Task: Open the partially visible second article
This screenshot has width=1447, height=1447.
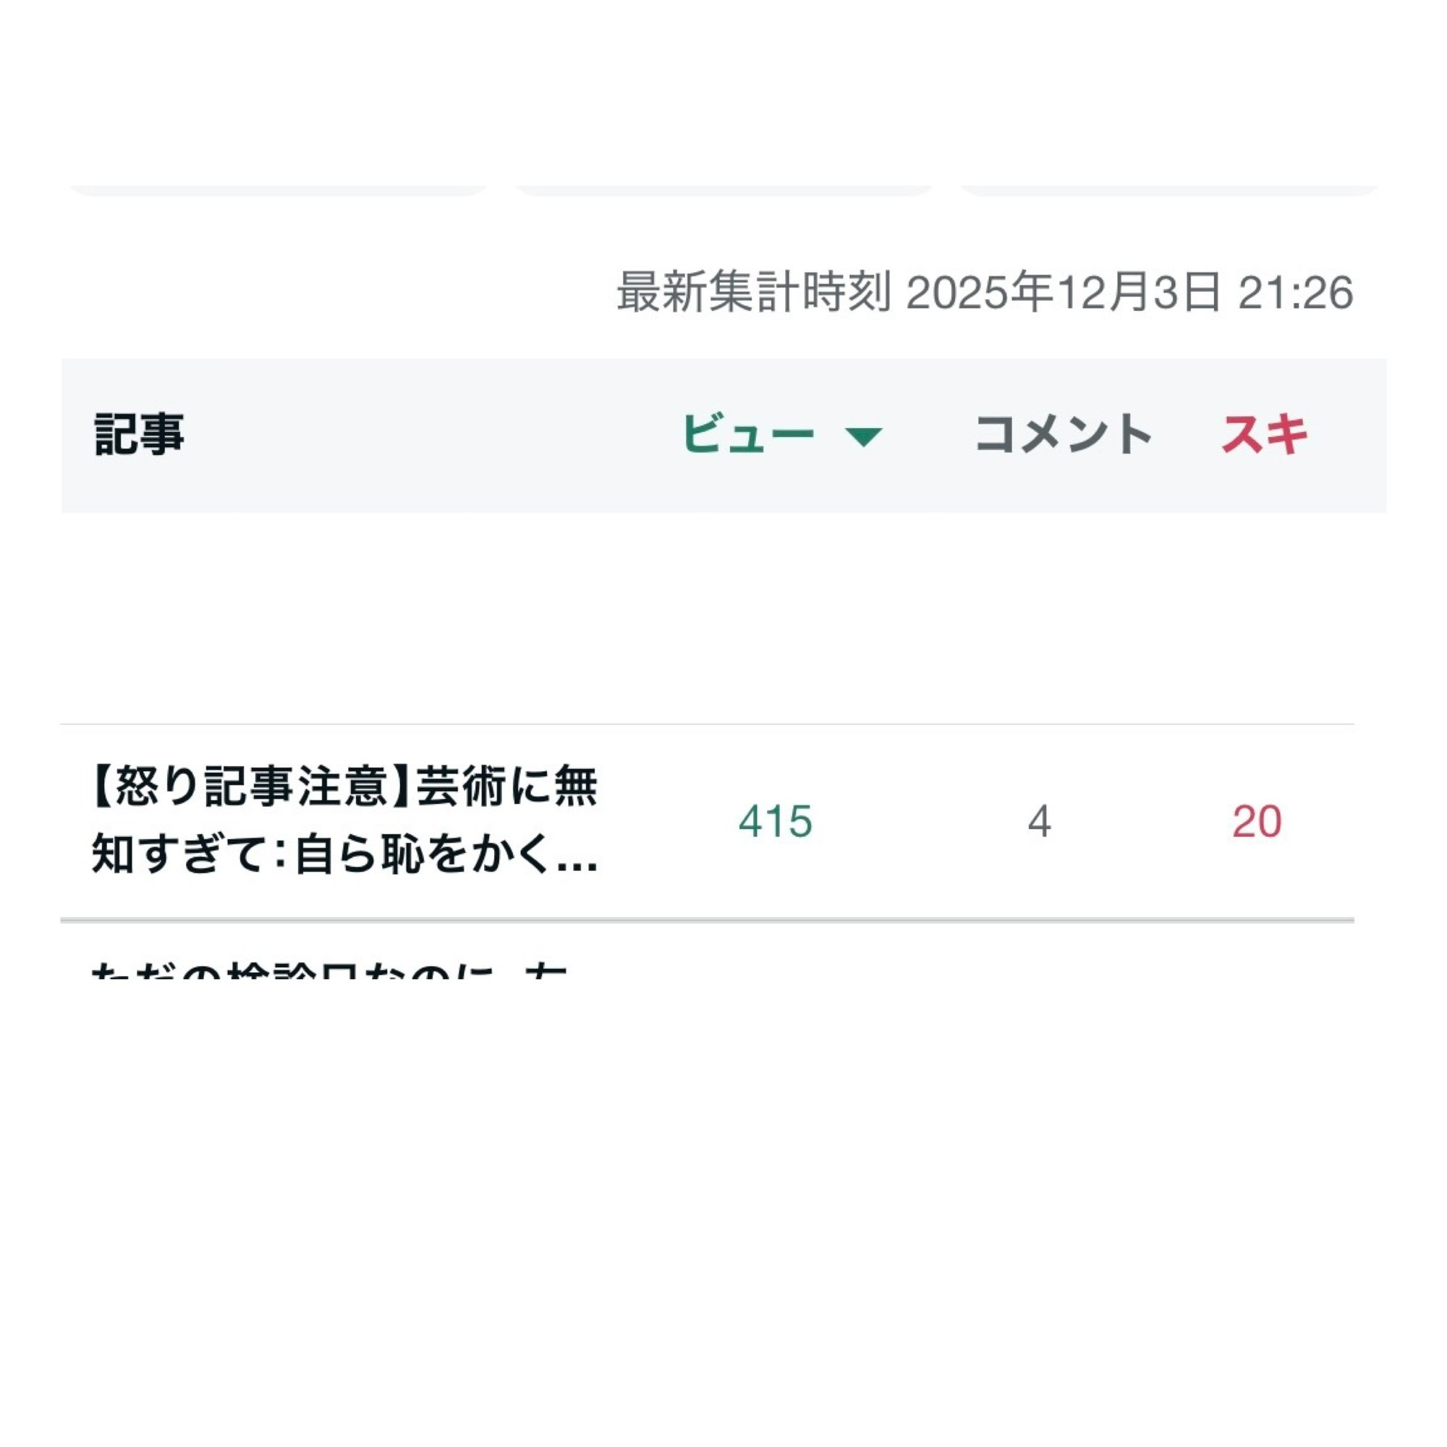Action: coord(329,970)
